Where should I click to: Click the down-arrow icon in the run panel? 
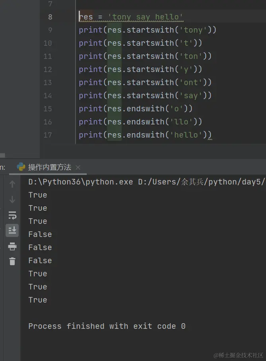(x=12, y=199)
